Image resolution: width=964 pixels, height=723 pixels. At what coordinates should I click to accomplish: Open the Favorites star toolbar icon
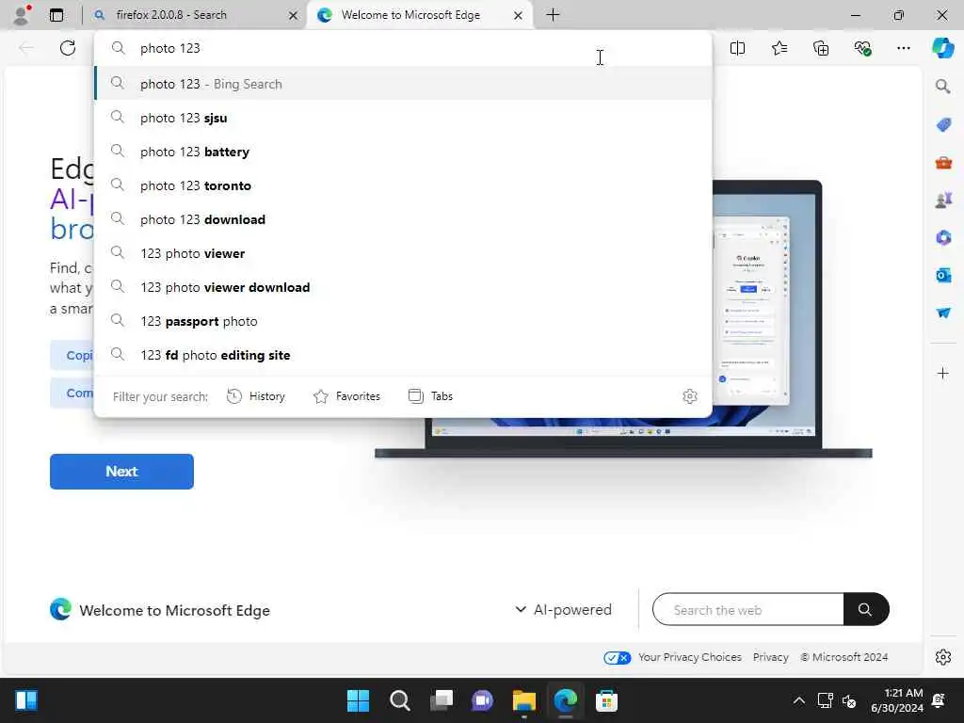click(x=779, y=48)
